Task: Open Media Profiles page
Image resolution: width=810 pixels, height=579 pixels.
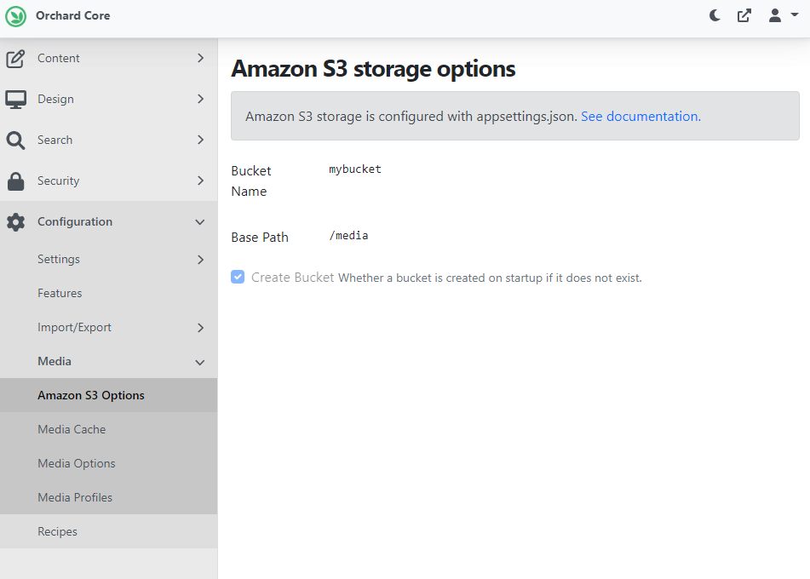Action: [x=108, y=497]
